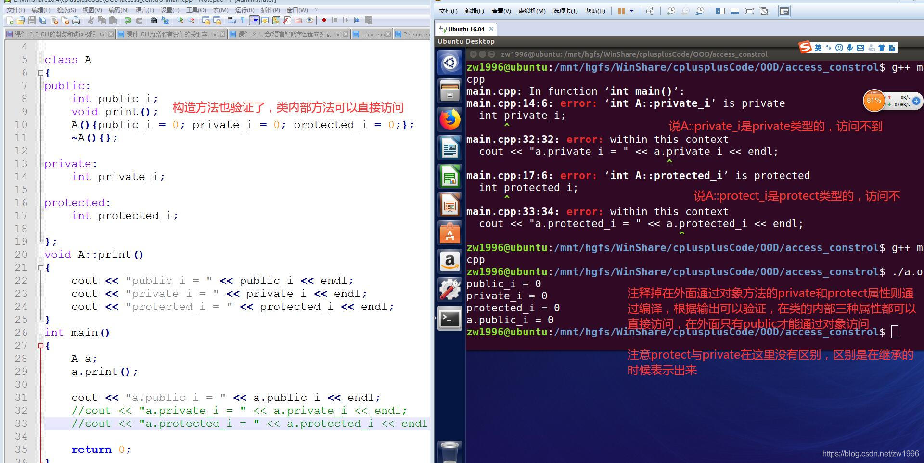Open Folder as Workspace icon
The height and width of the screenshot is (463, 924).
298,20
